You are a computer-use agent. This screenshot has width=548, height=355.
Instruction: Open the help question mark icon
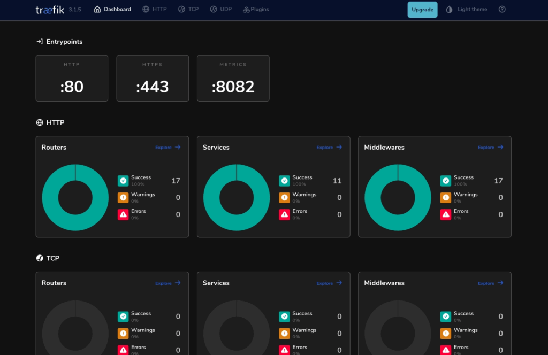click(x=502, y=9)
